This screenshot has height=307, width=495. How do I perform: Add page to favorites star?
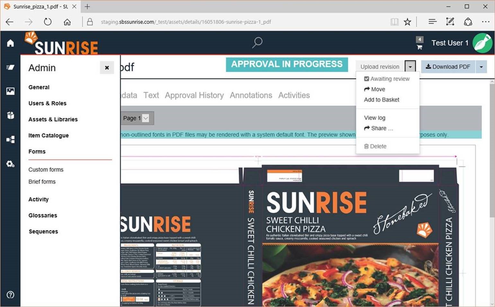click(407, 22)
